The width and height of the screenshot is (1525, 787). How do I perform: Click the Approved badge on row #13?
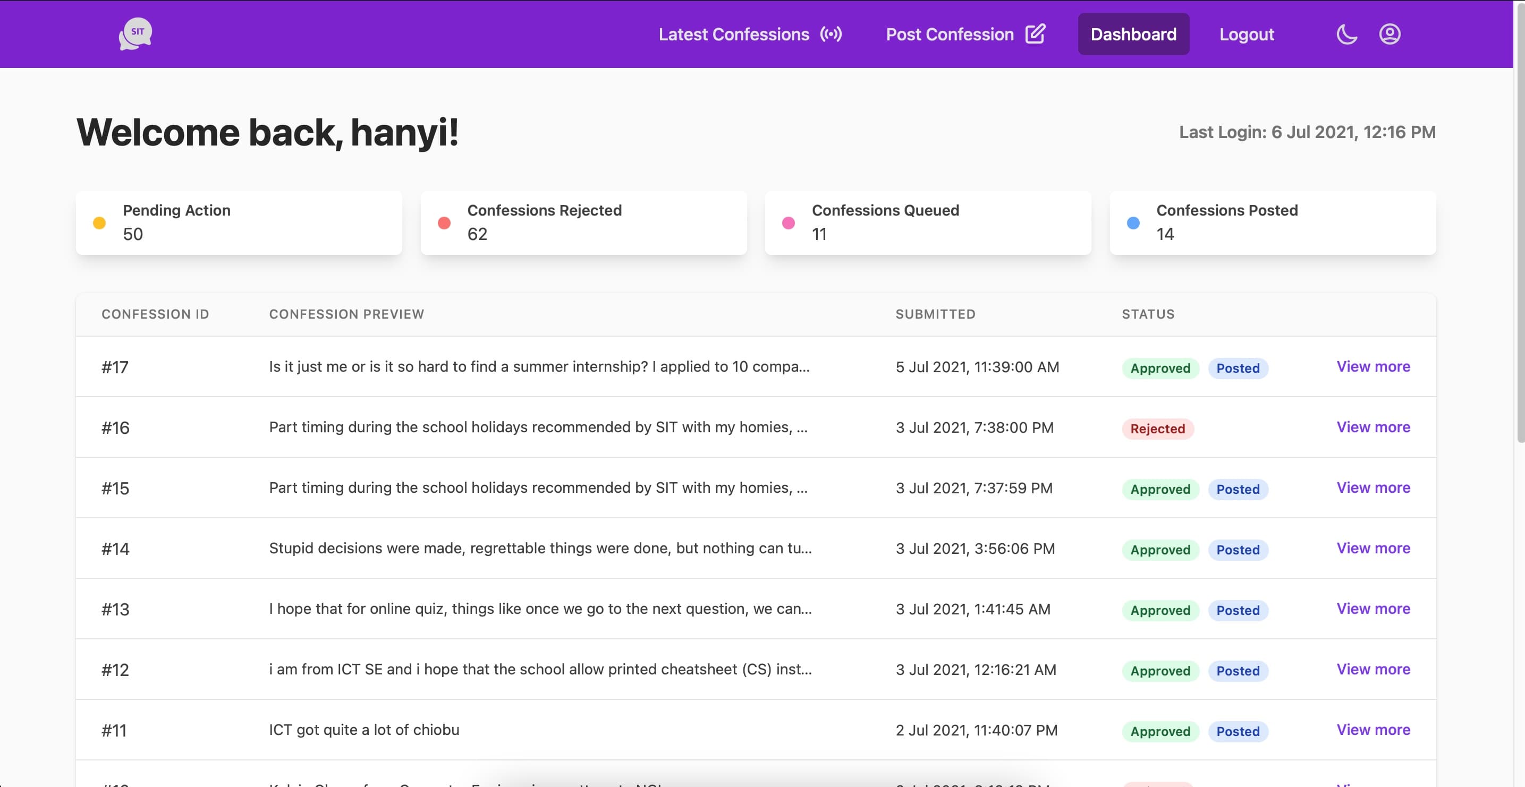point(1160,610)
